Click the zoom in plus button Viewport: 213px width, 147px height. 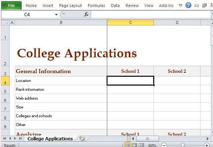[207, 145]
